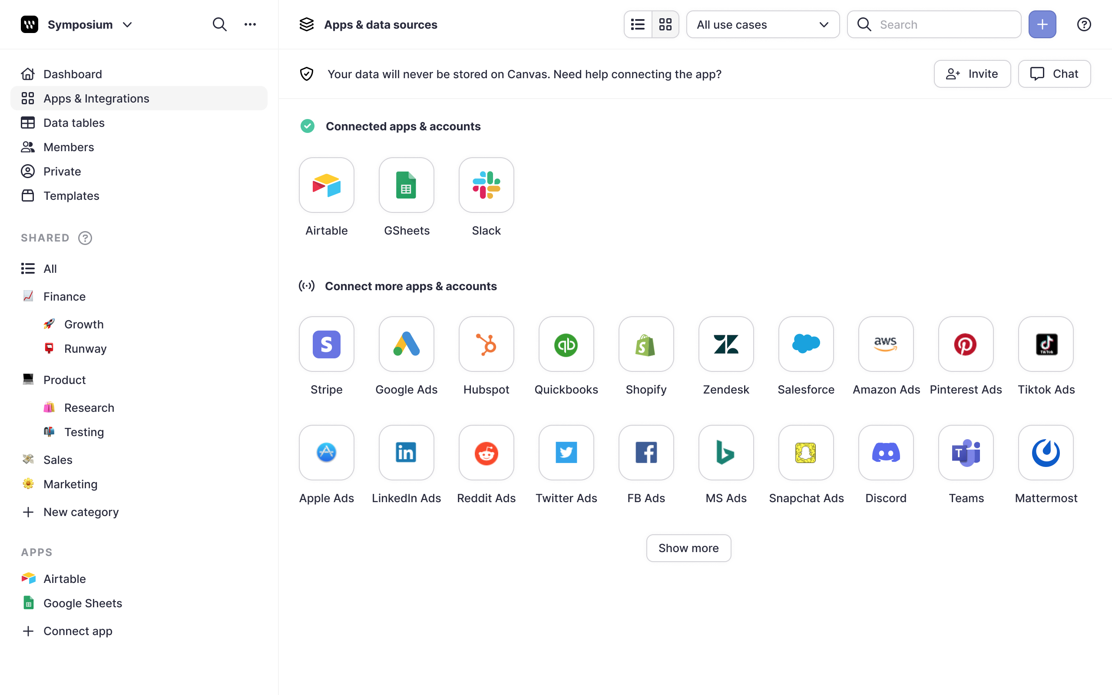Image resolution: width=1112 pixels, height=695 pixels.
Task: Connect the Quickbooks app
Action: pyautogui.click(x=566, y=344)
